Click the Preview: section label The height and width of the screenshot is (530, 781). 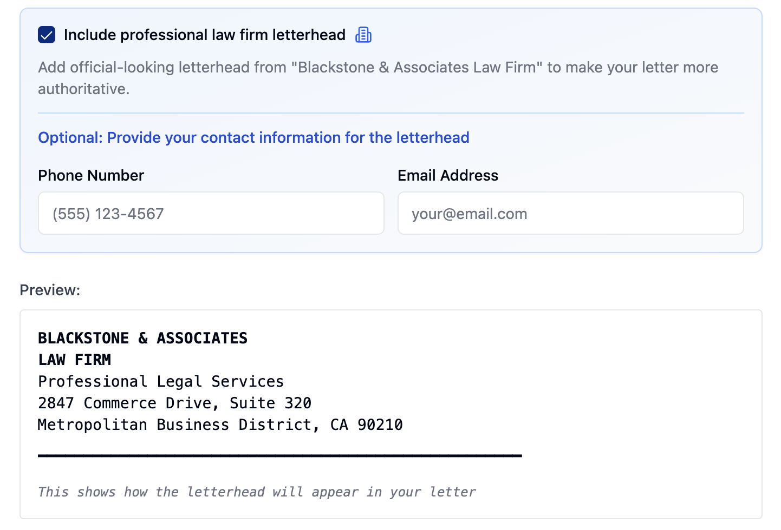coord(50,290)
